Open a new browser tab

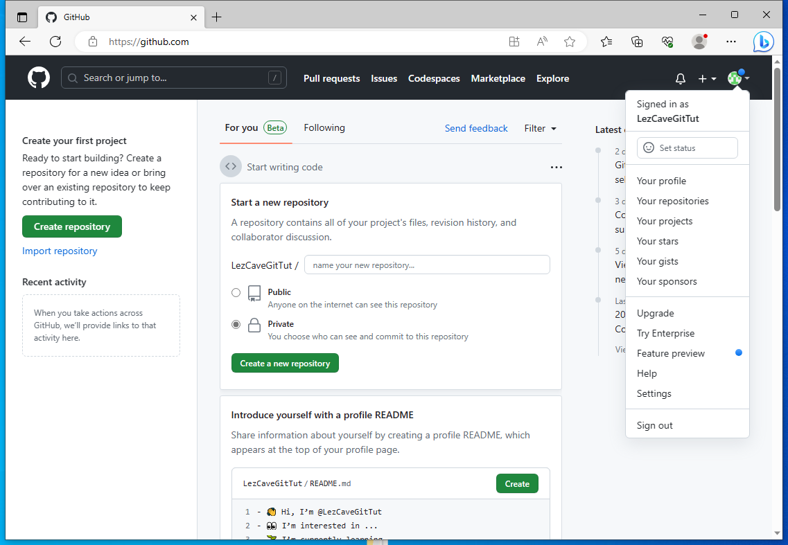pyautogui.click(x=217, y=17)
